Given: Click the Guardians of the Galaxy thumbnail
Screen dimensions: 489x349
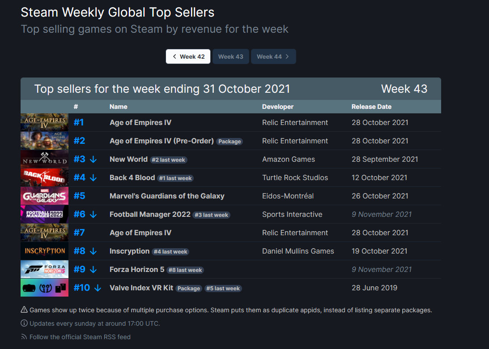Looking at the screenshot, I should pyautogui.click(x=44, y=196).
